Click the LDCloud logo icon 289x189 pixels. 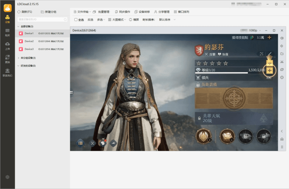8,8
